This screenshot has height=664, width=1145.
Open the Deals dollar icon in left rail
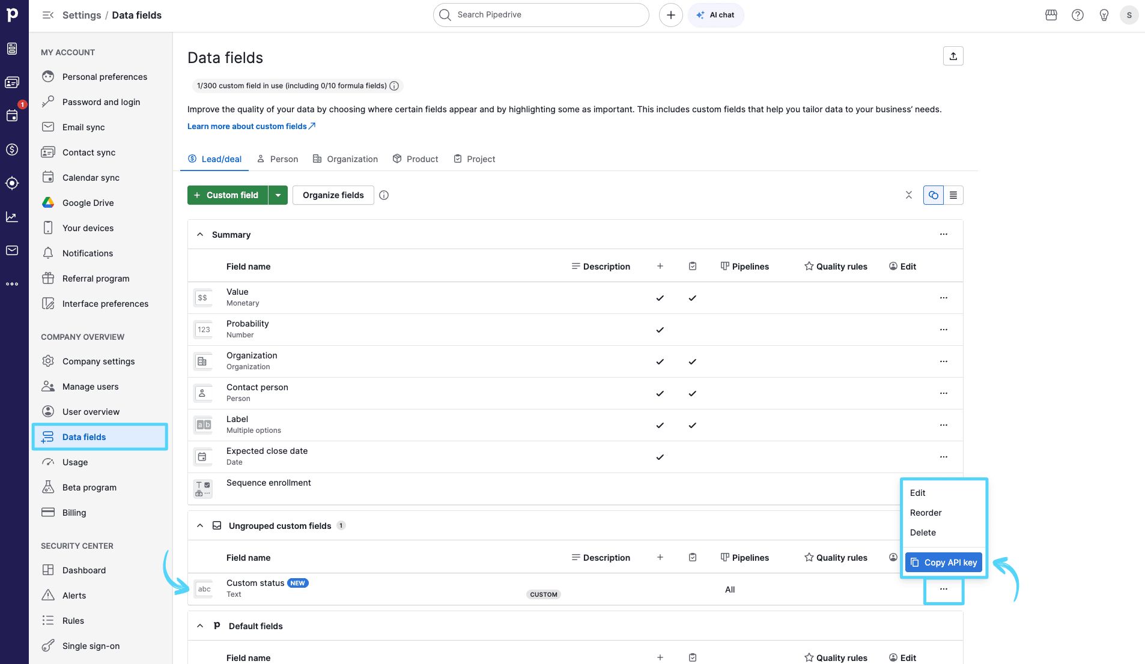click(12, 149)
